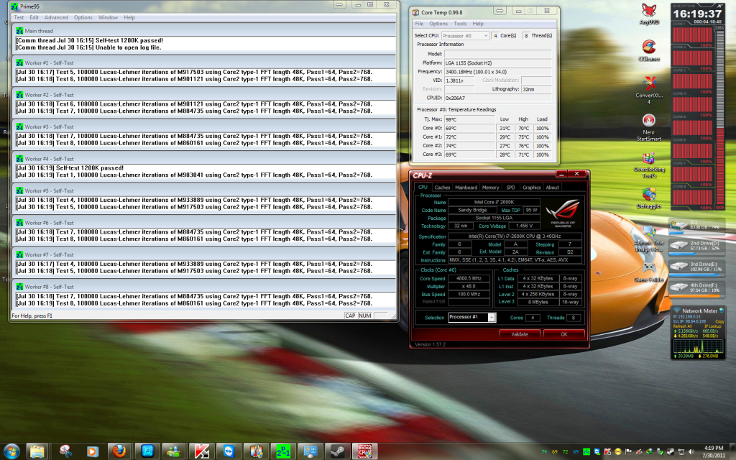Click the Core Speed value 4800.5 MHz

[469, 278]
